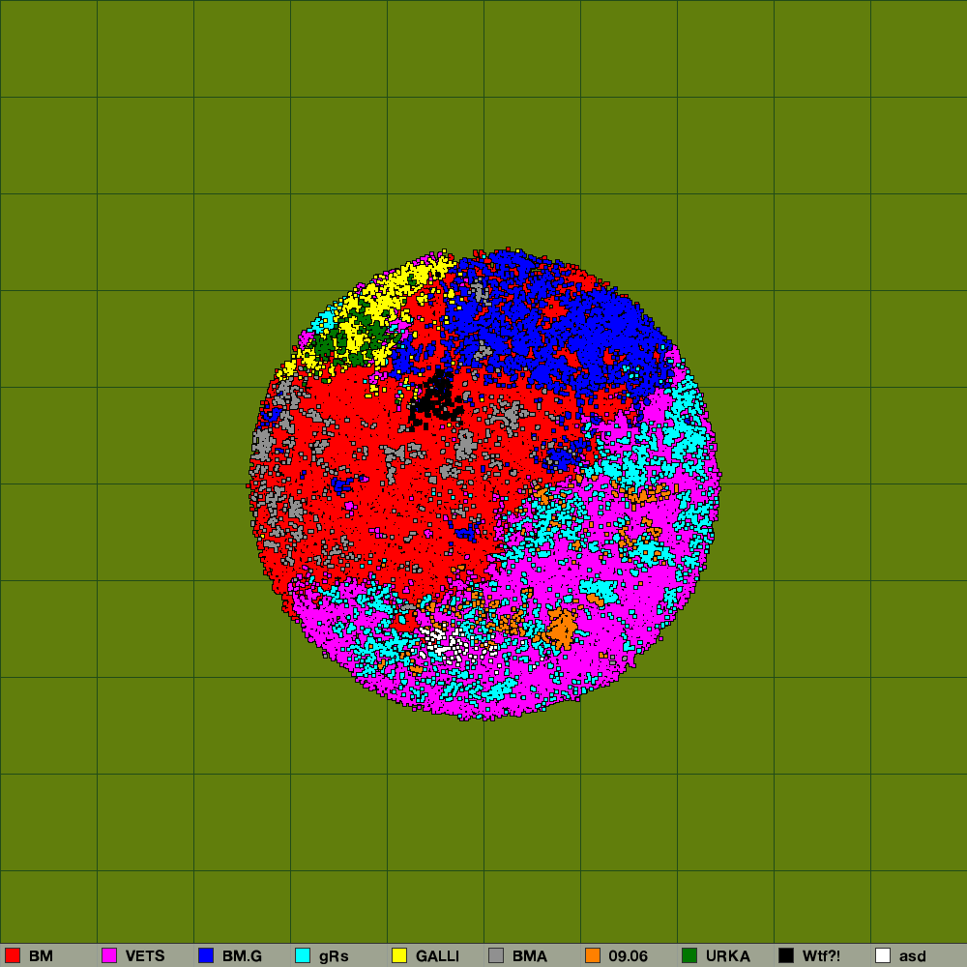Select the white asd cluster on map
Viewport: 967px width, 967px height.
point(438,642)
